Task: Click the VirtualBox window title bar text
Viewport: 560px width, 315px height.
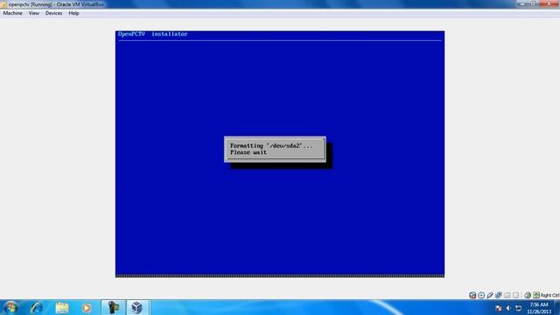Action: [x=56, y=4]
